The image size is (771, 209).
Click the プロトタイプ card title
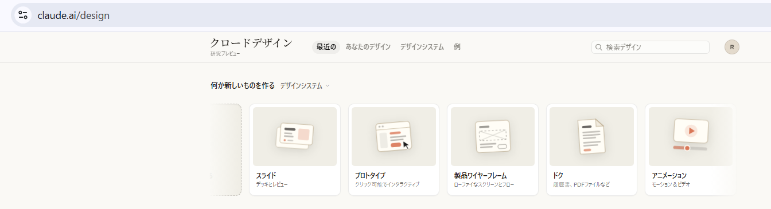click(x=370, y=175)
